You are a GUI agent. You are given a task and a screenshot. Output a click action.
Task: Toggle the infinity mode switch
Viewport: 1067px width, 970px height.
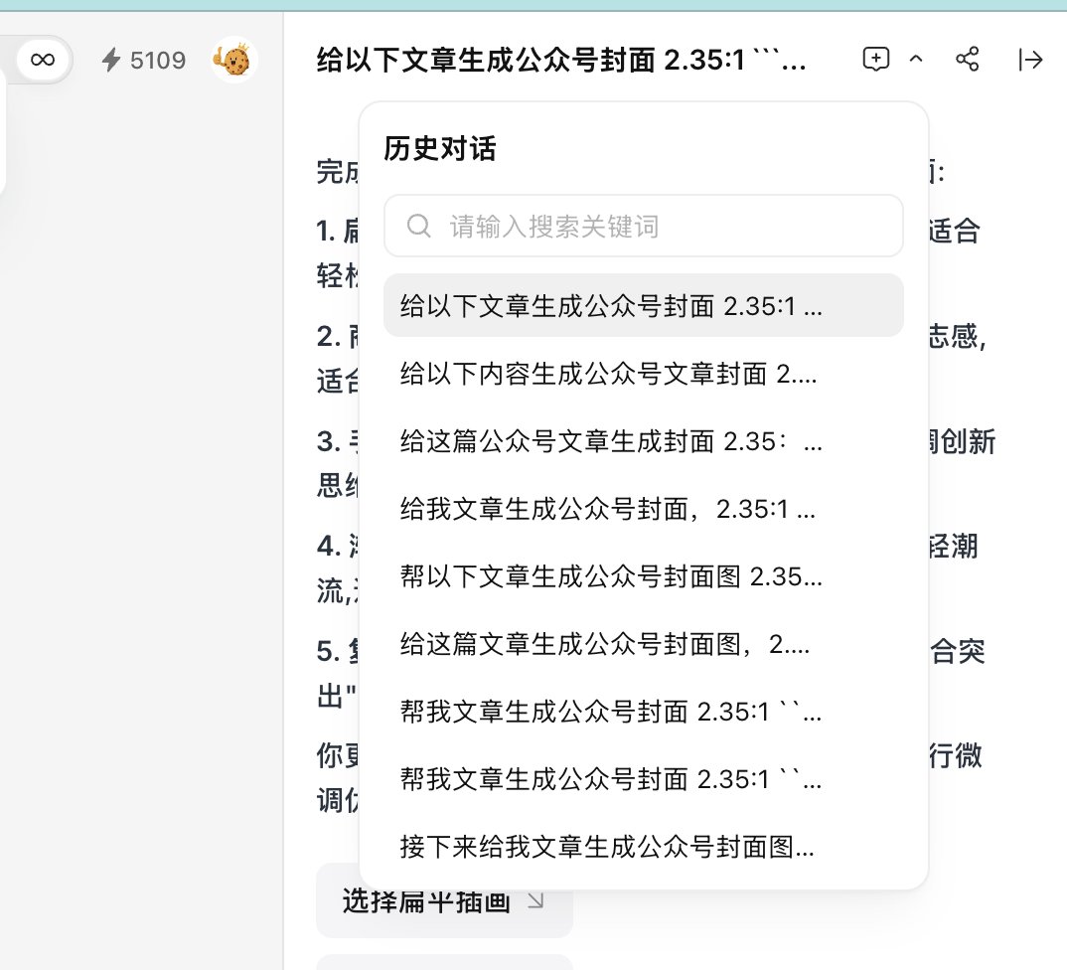click(x=43, y=60)
